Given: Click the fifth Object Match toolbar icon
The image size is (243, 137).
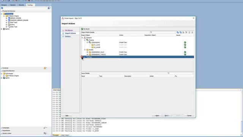Looking at the screenshot, I should click(189, 32).
